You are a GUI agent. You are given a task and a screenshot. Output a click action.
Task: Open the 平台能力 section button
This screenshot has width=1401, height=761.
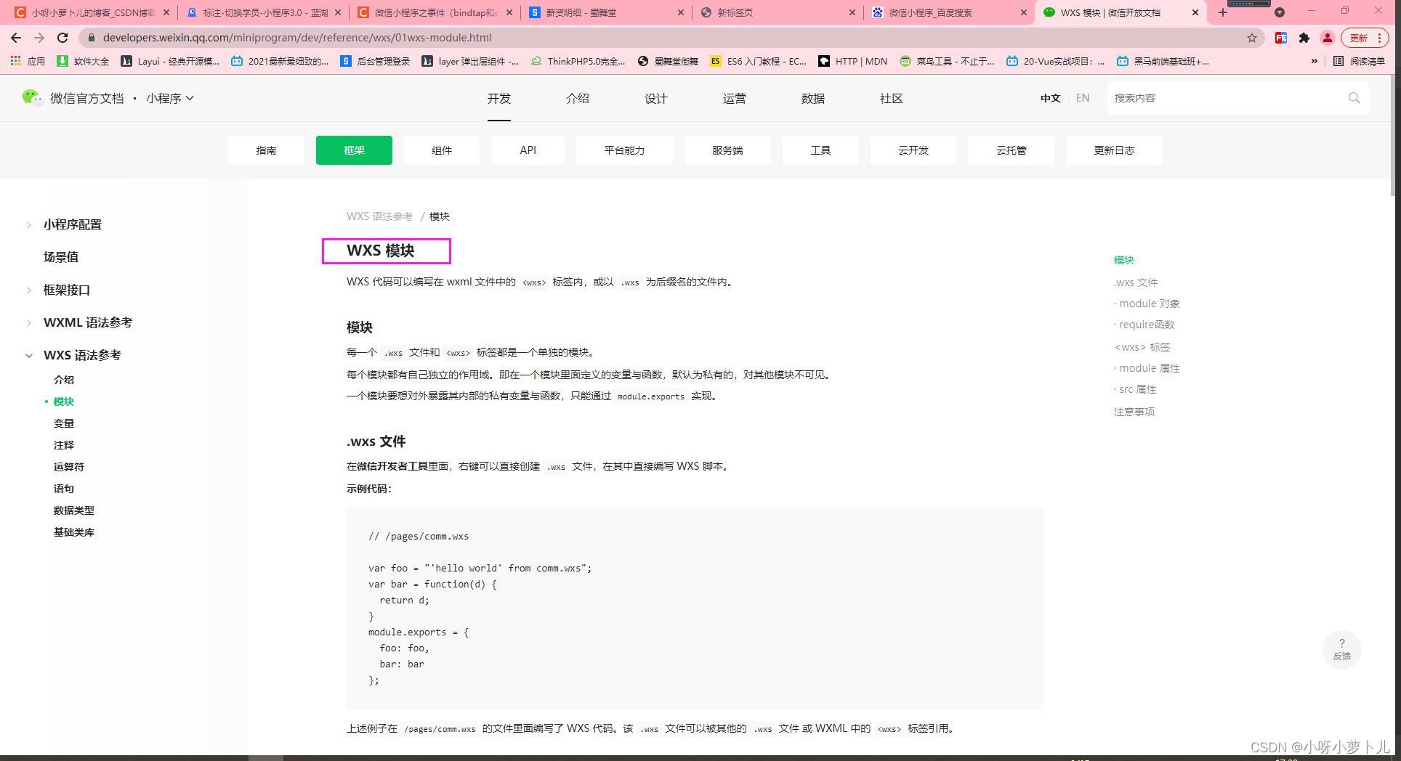pos(625,150)
